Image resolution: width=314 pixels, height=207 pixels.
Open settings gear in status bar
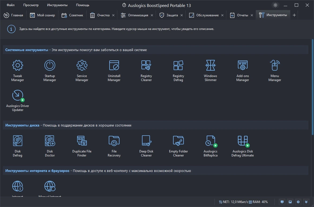pos(298,202)
